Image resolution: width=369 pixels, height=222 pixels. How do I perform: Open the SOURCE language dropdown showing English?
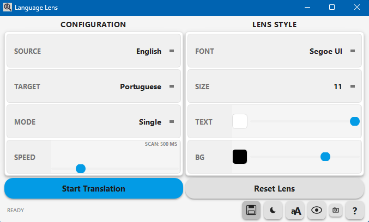pos(94,51)
